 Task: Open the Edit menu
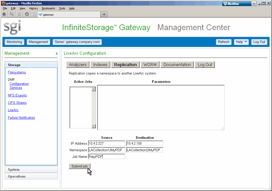click(13, 8)
